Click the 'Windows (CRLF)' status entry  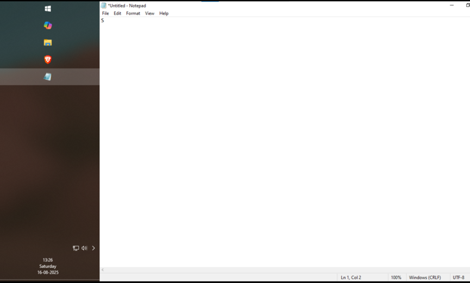point(425,278)
